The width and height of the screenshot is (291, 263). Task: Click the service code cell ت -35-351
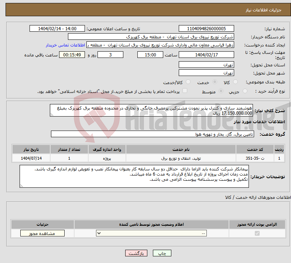[x=255, y=158]
